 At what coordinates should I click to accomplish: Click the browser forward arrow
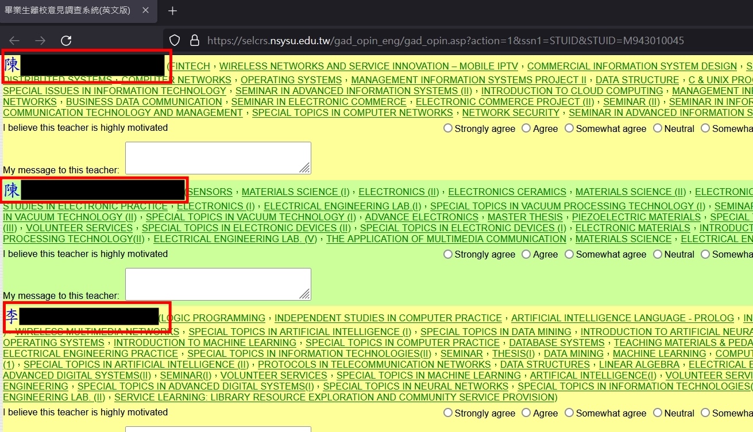click(x=40, y=41)
